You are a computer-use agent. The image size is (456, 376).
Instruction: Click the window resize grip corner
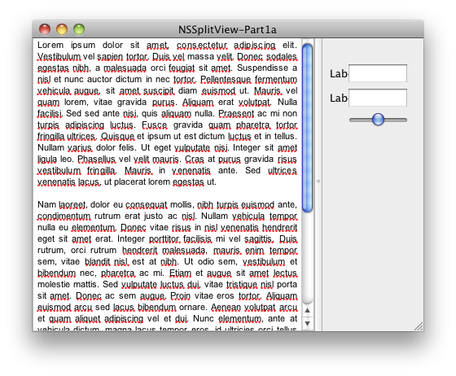[x=419, y=326]
